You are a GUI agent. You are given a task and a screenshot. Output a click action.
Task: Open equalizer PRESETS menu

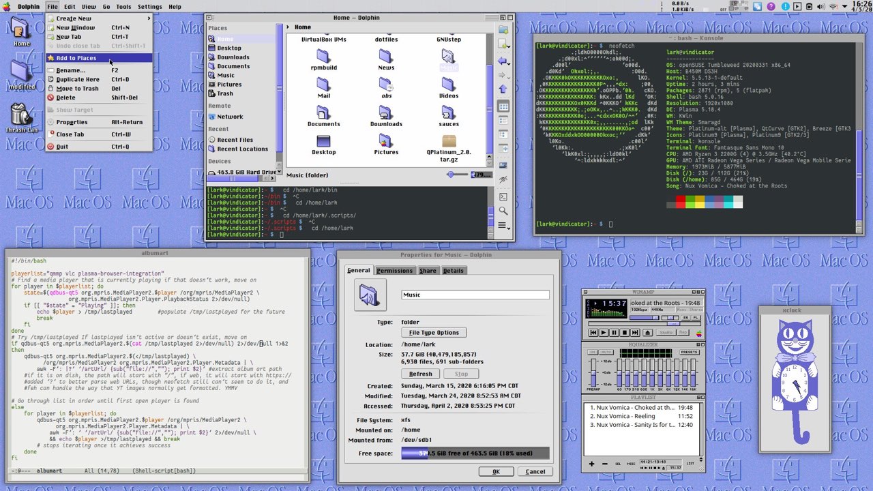[x=690, y=352]
